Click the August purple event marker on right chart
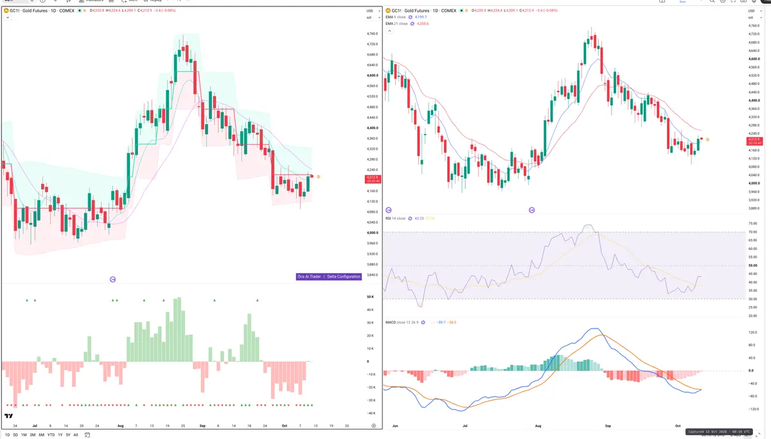Viewport: 771px width, 439px height. [x=532, y=210]
